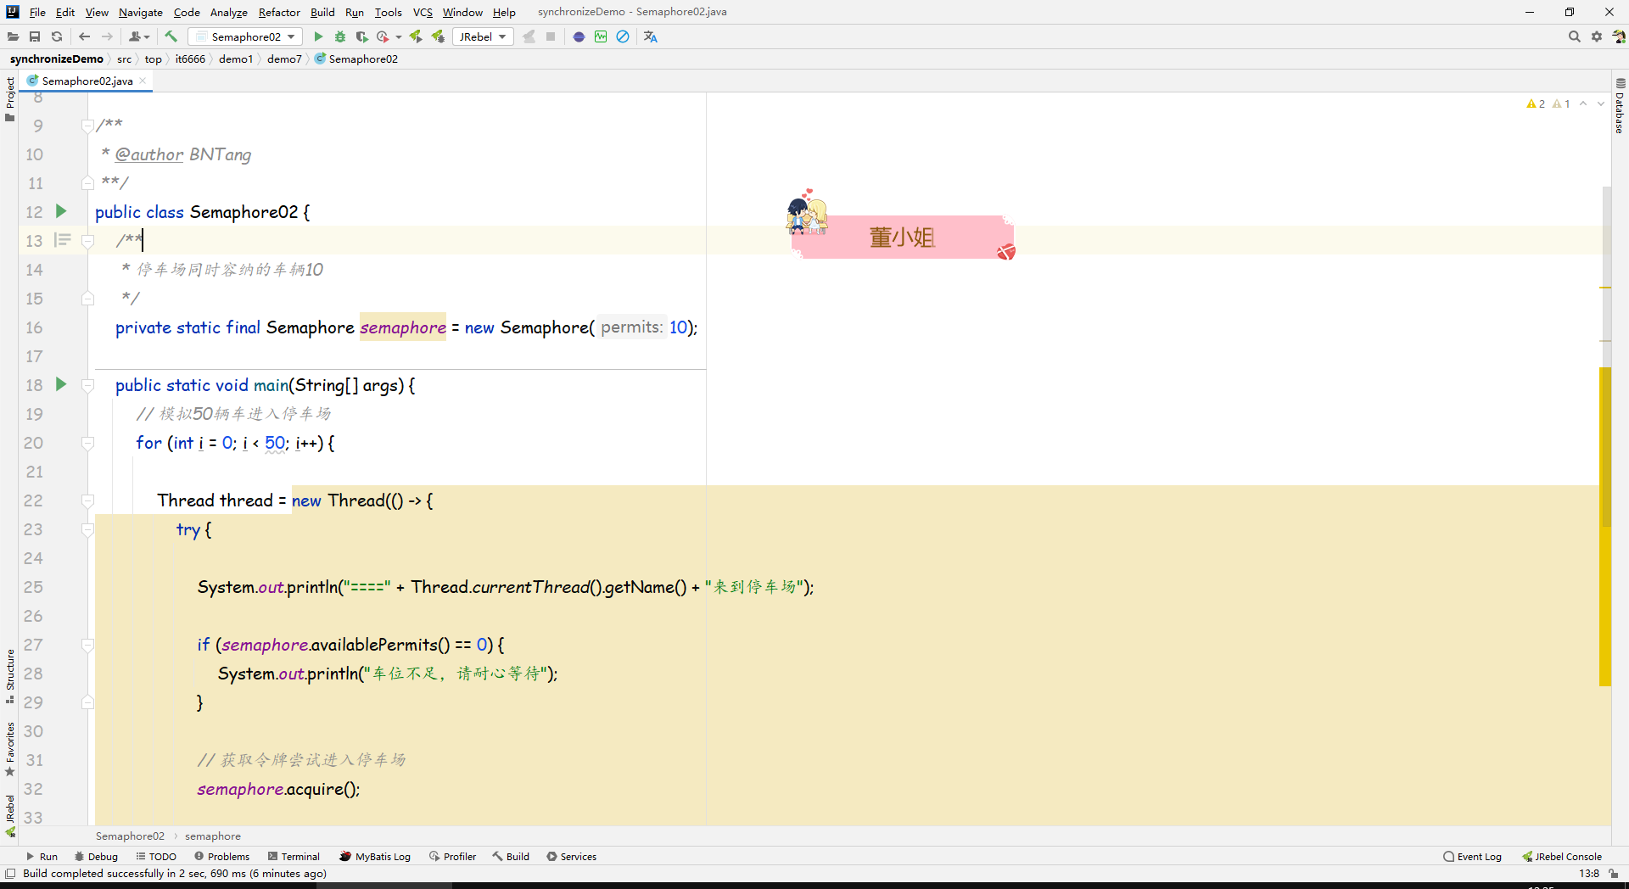Close the Semaphore02.java tab
Screen dimensions: 1629x889
point(143,81)
